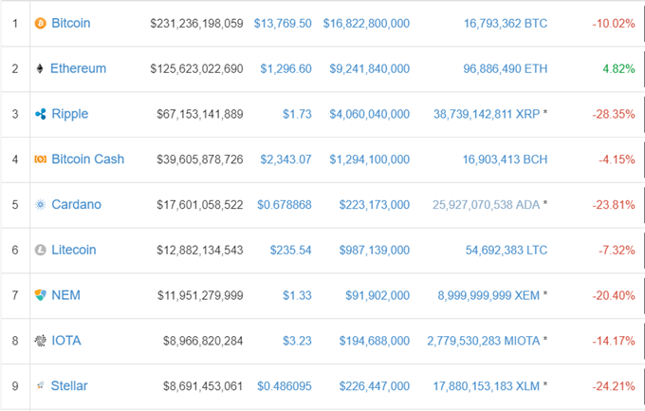Click the Ethereum diamond logo icon
The width and height of the screenshot is (645, 411).
coord(40,68)
